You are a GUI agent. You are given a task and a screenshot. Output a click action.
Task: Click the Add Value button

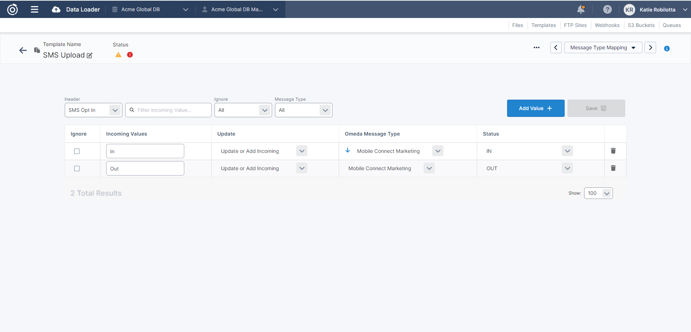point(536,108)
